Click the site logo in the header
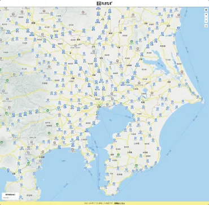This screenshot has width=209, height=205. pyautogui.click(x=104, y=3)
